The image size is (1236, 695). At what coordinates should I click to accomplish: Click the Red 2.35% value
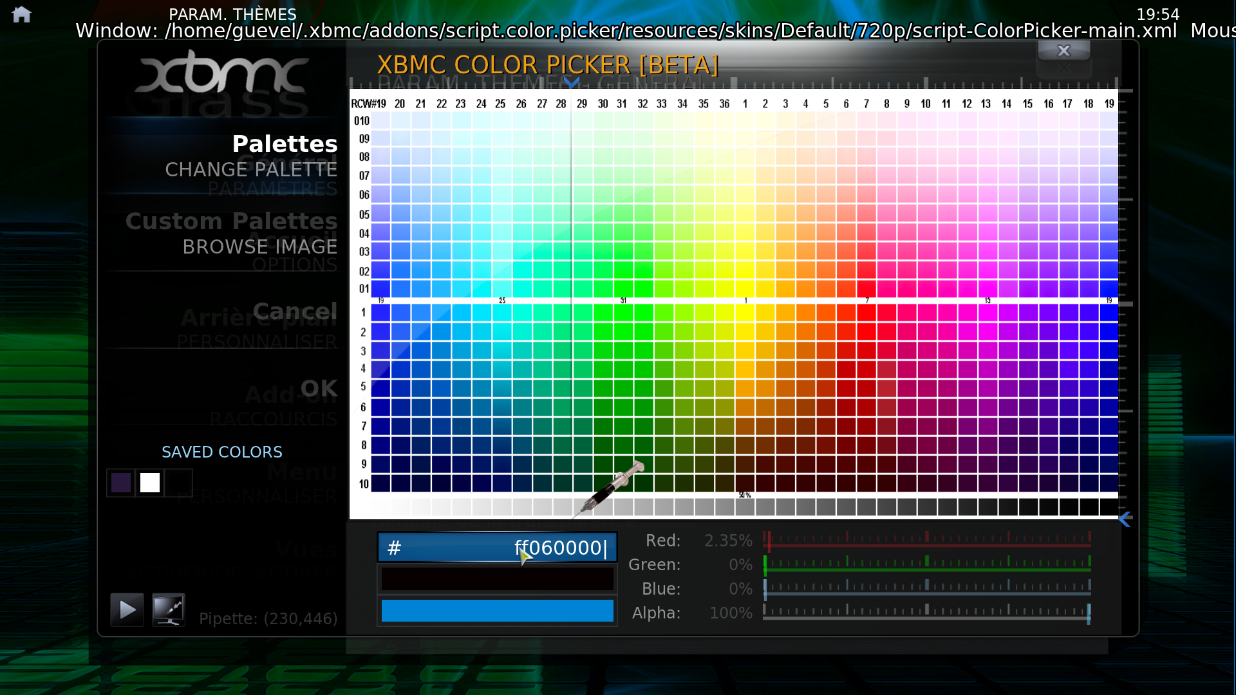pos(728,541)
